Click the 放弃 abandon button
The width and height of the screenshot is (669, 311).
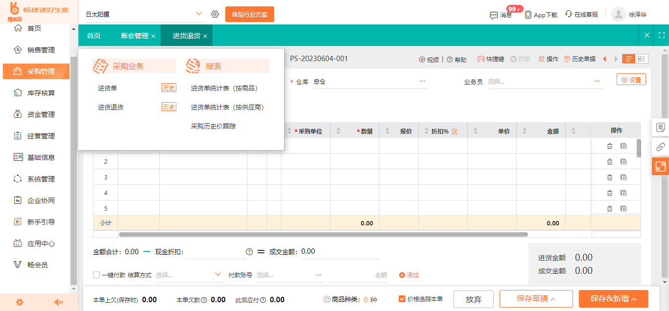[473, 299]
